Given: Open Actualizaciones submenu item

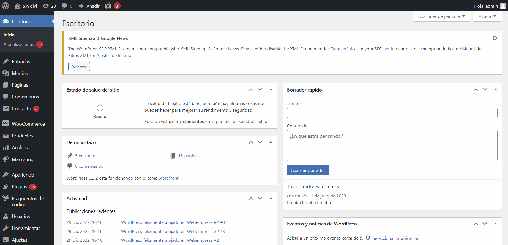Looking at the screenshot, I should tap(18, 45).
